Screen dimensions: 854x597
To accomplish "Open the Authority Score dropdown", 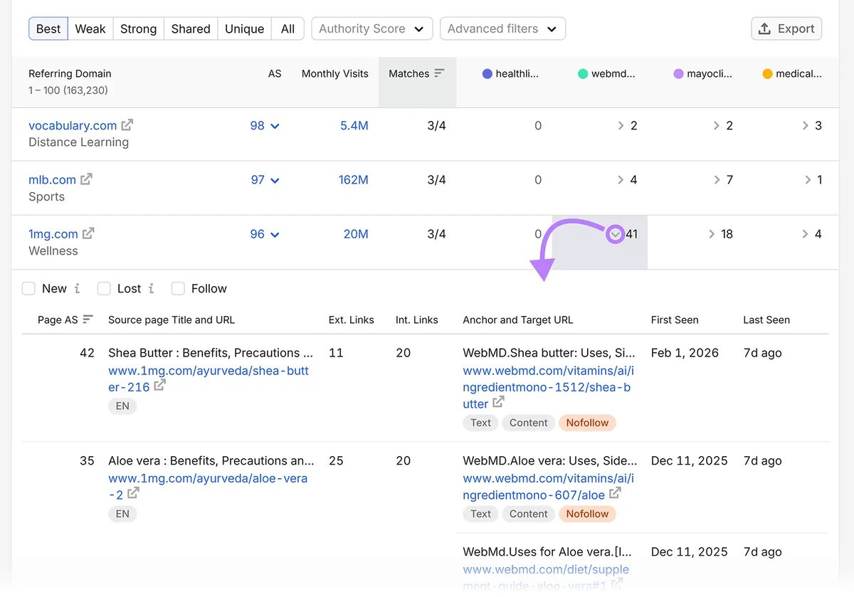I will 371,28.
